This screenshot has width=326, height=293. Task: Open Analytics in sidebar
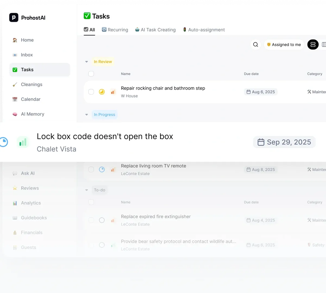[x=40, y=203]
